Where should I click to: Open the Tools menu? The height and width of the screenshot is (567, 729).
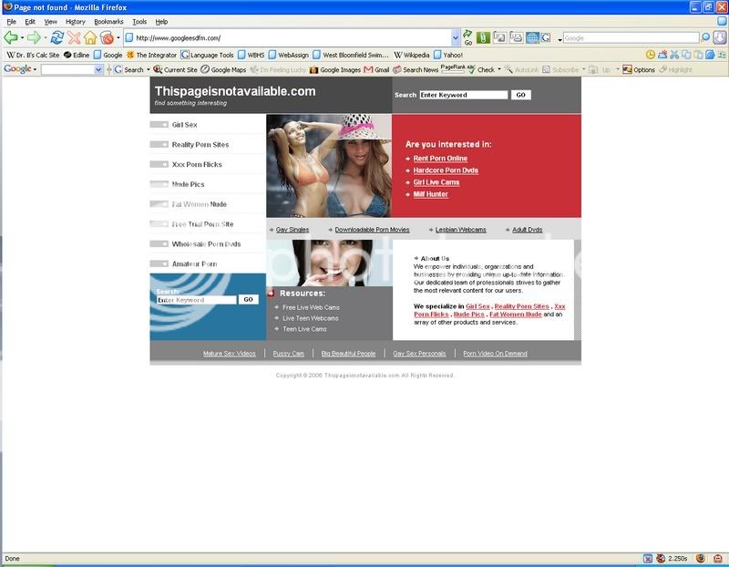coord(139,21)
